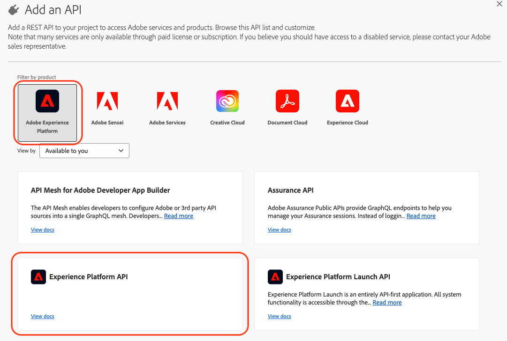Filter by Experience Cloud icon
The height and width of the screenshot is (341, 507).
pyautogui.click(x=347, y=101)
